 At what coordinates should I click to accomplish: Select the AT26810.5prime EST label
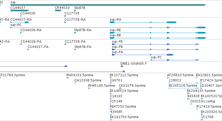point(180,75)
